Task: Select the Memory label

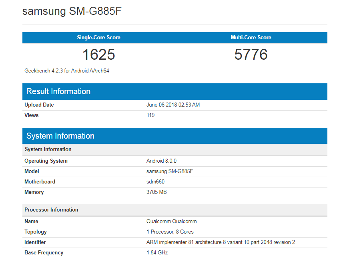Action: (34, 192)
